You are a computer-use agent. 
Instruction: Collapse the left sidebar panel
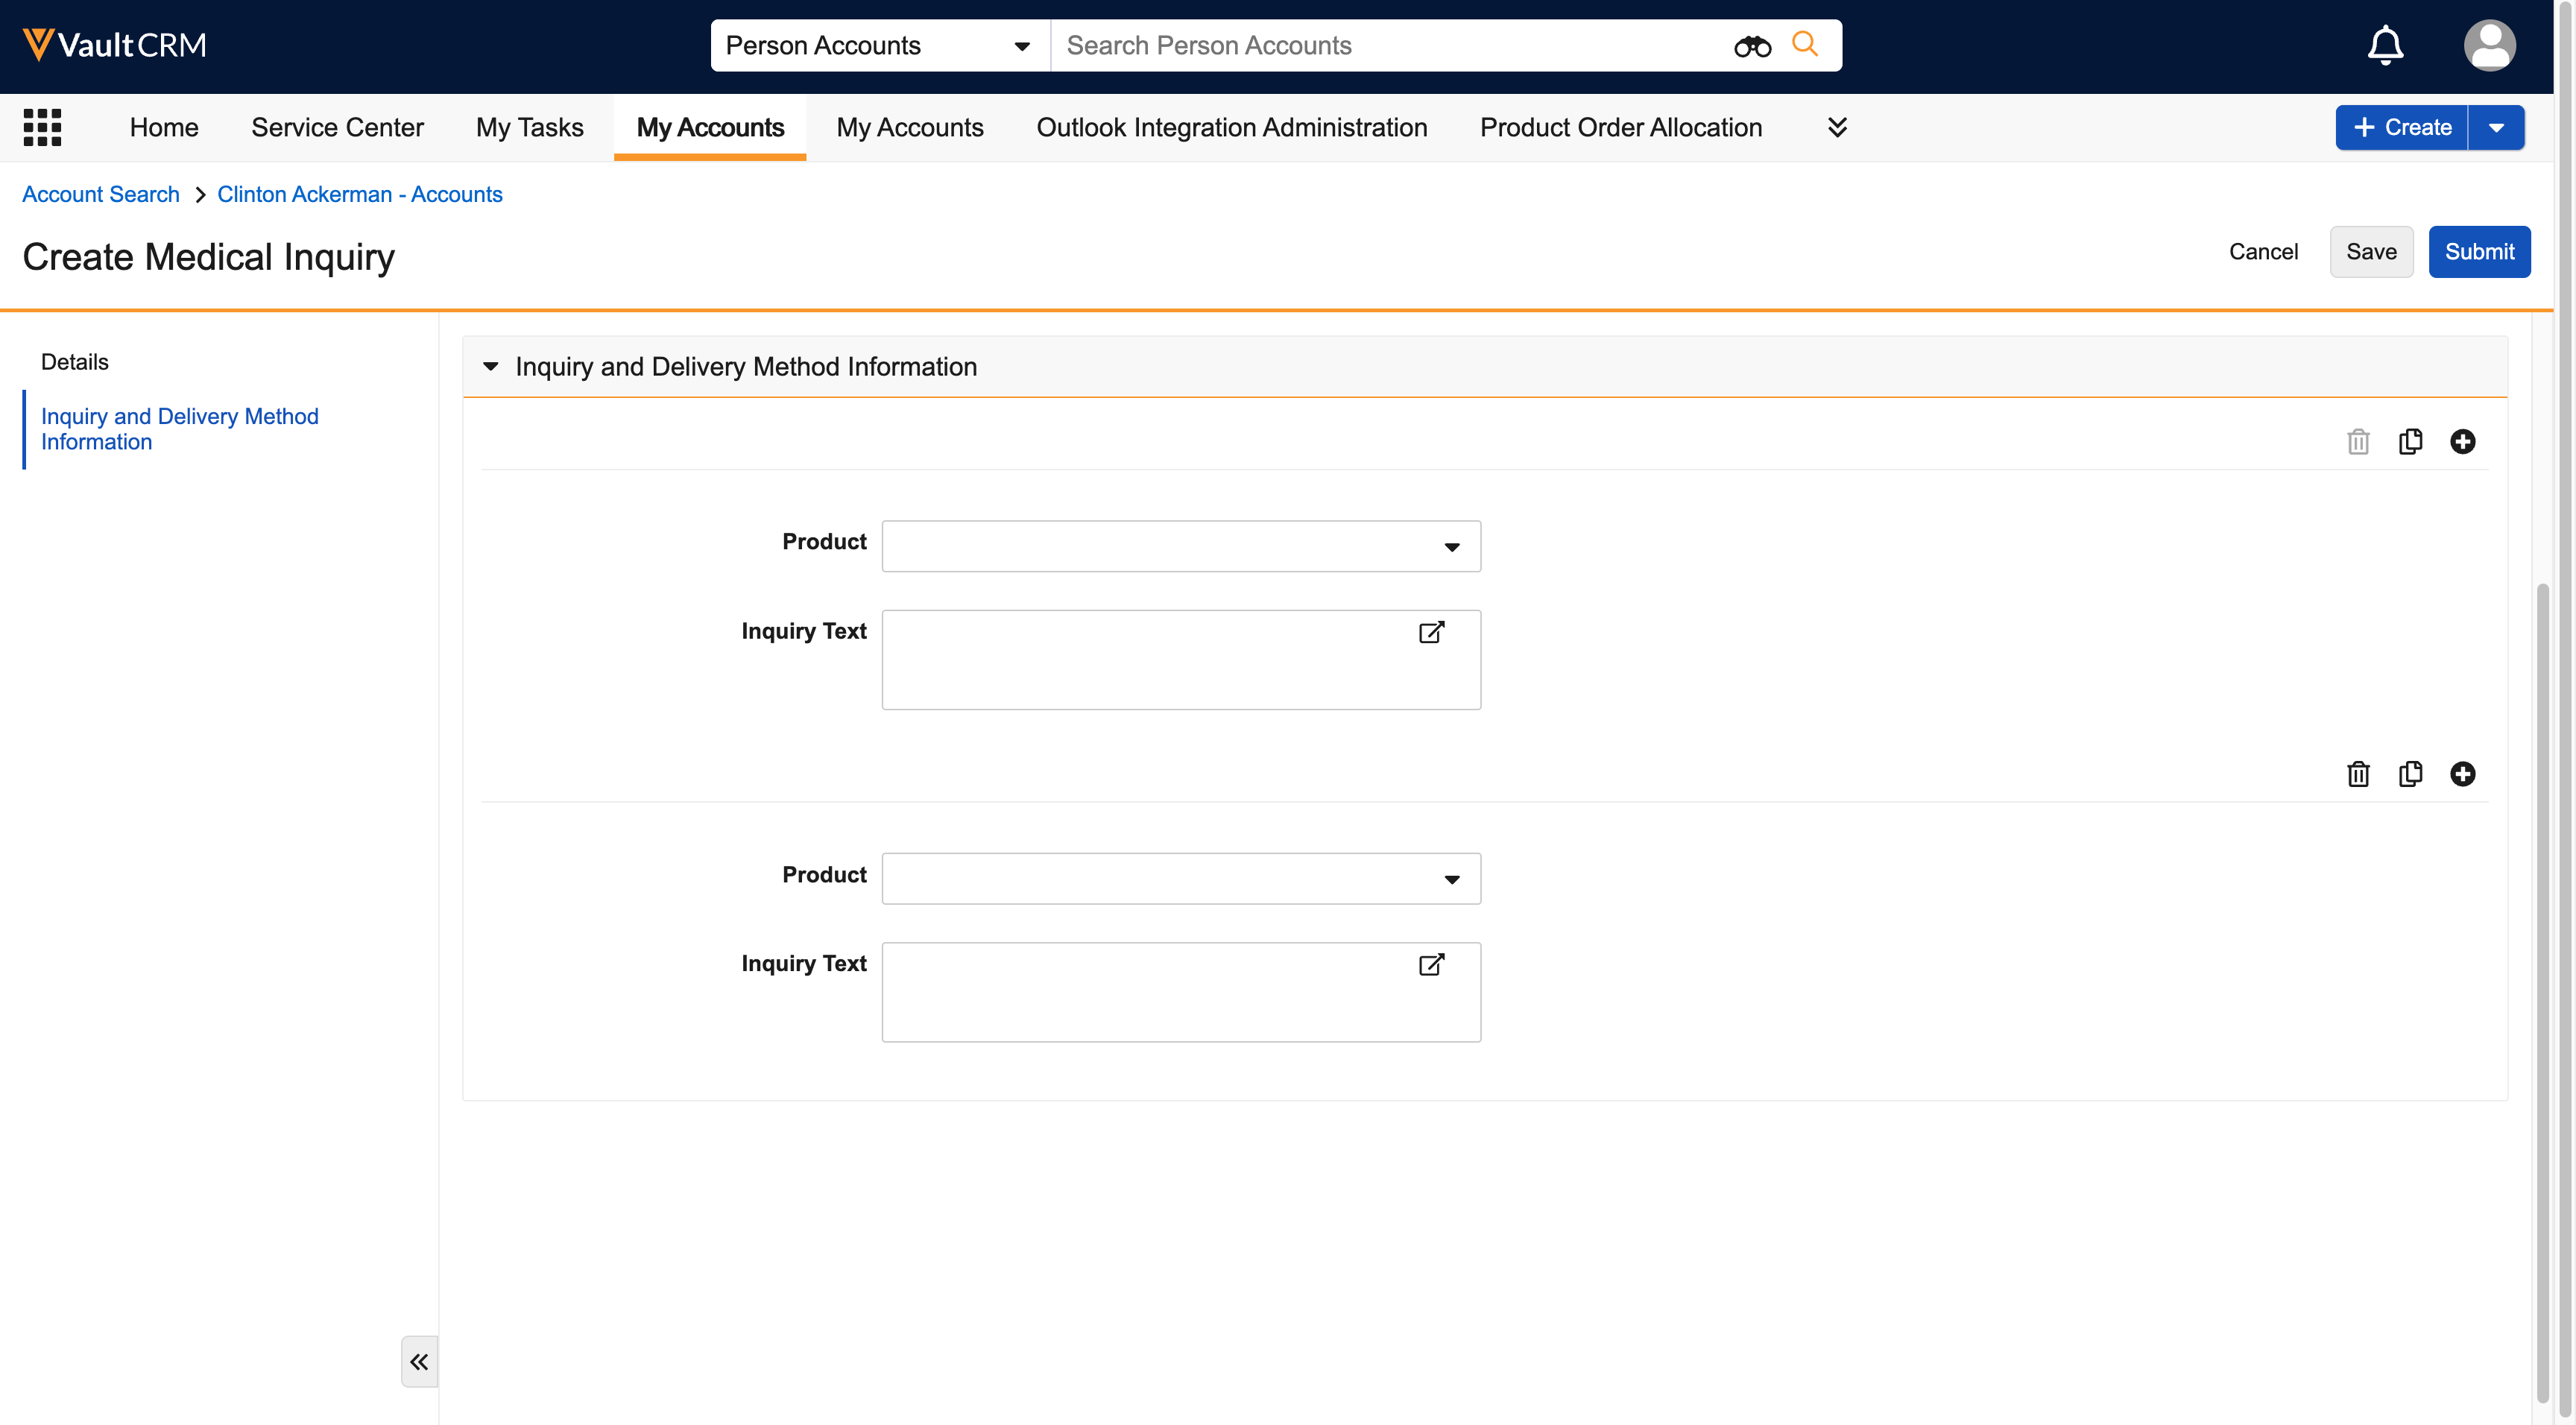coord(419,1361)
